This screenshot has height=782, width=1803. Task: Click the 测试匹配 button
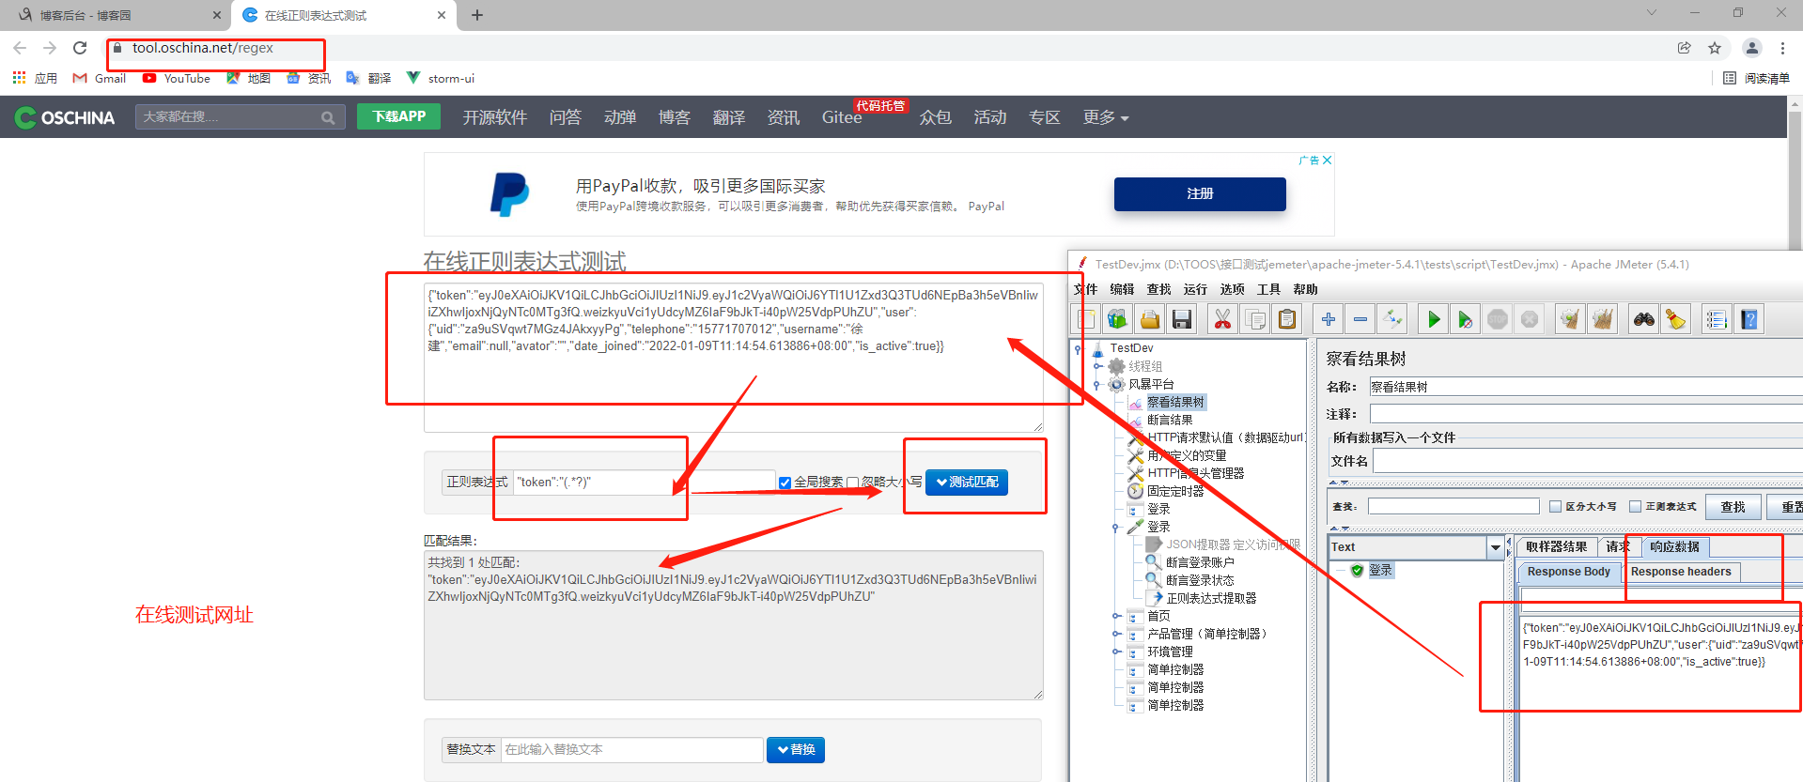pyautogui.click(x=967, y=483)
